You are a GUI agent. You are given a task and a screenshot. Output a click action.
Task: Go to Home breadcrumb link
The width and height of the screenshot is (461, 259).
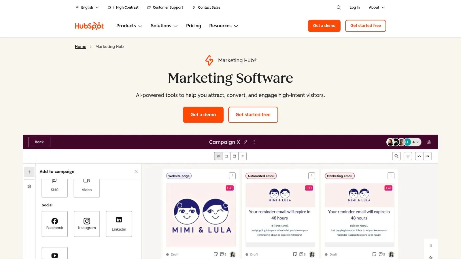80,47
